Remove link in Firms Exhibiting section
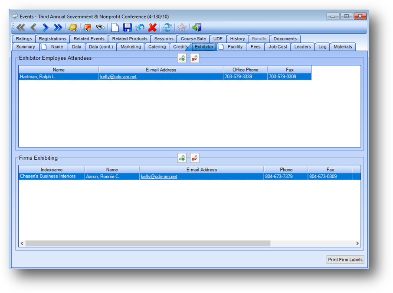This screenshot has width=393, height=293. (x=194, y=158)
